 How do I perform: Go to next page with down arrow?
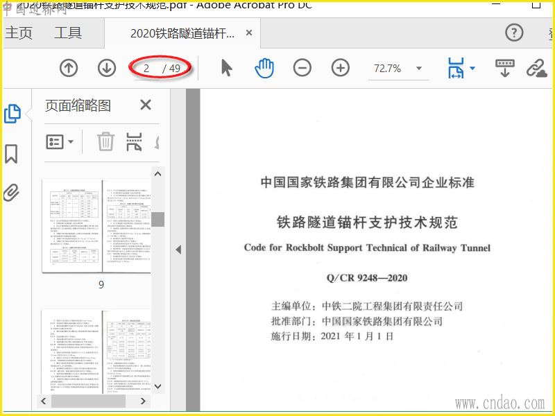pyautogui.click(x=107, y=68)
